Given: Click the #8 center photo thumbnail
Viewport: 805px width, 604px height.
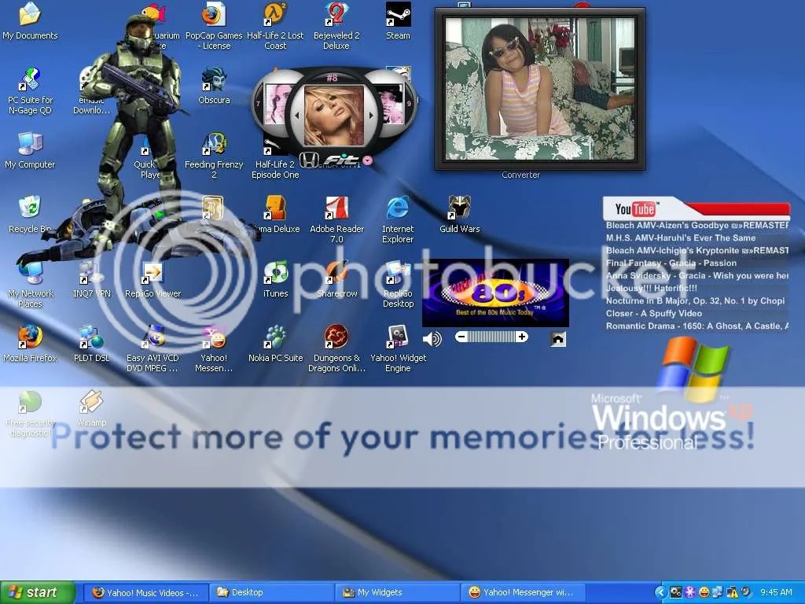Looking at the screenshot, I should click(x=334, y=116).
